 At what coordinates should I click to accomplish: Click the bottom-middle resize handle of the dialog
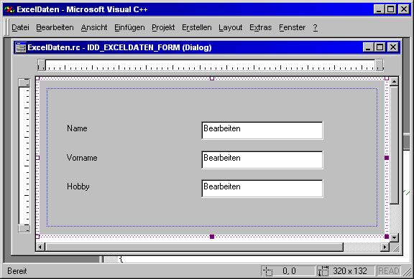212,237
